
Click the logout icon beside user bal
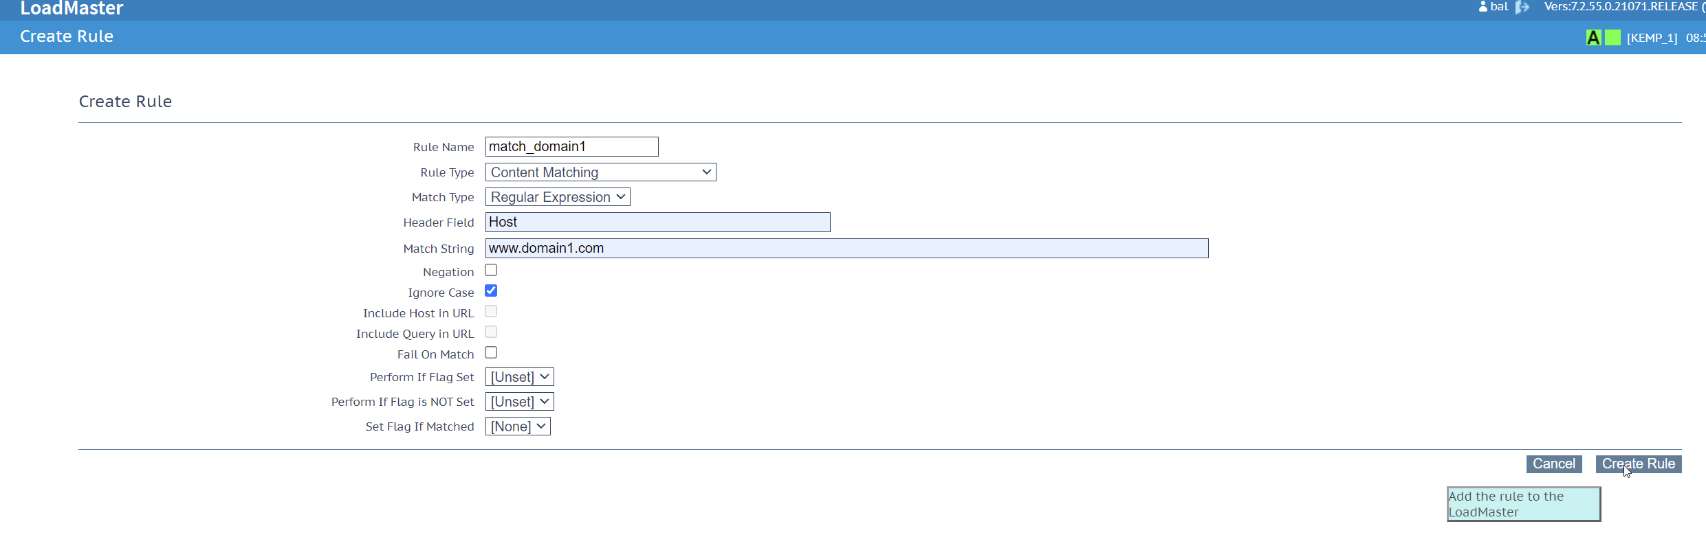[1522, 7]
